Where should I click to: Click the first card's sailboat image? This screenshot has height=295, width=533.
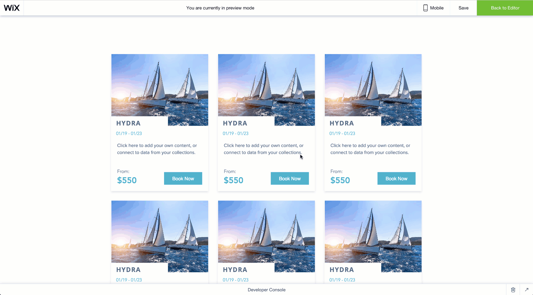pyautogui.click(x=160, y=86)
